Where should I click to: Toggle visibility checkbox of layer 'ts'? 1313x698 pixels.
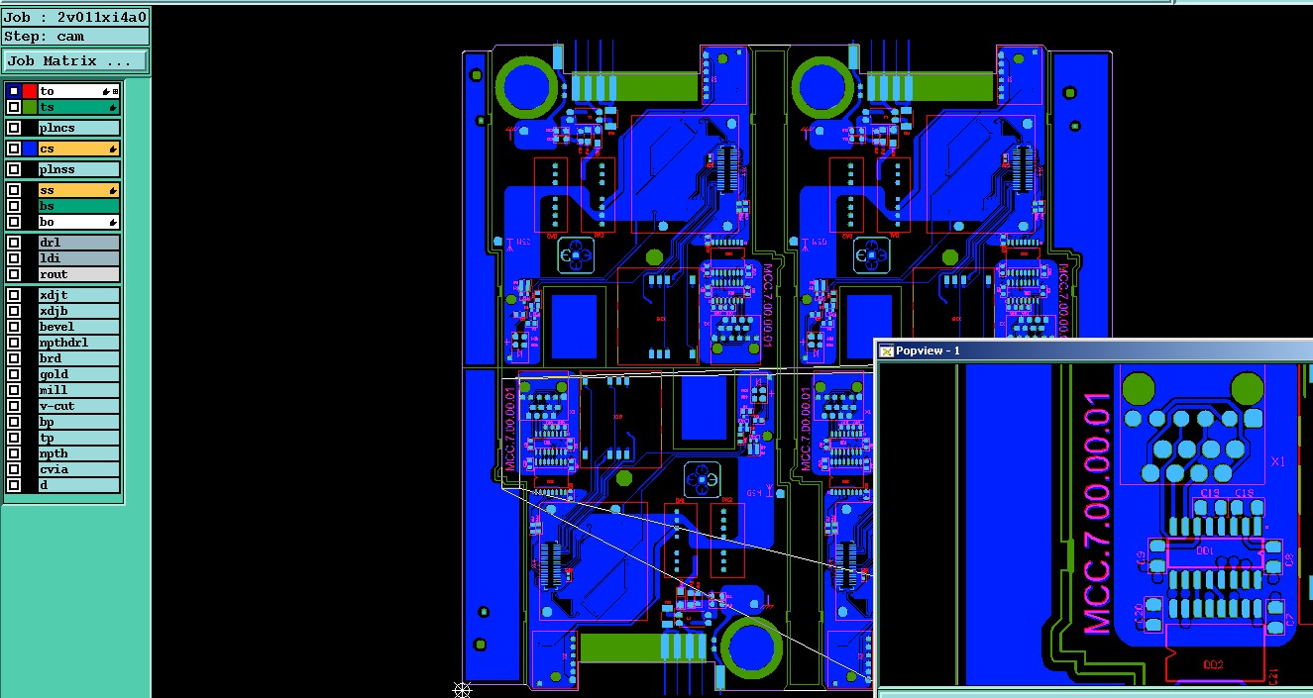point(14,107)
